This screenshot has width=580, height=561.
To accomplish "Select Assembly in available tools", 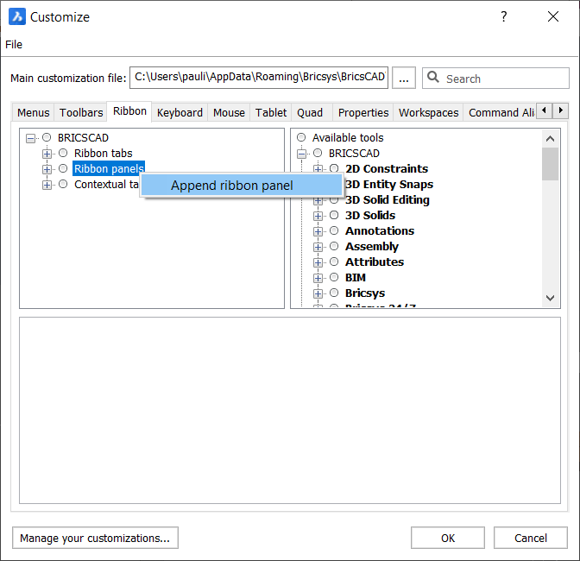I will (x=372, y=246).
